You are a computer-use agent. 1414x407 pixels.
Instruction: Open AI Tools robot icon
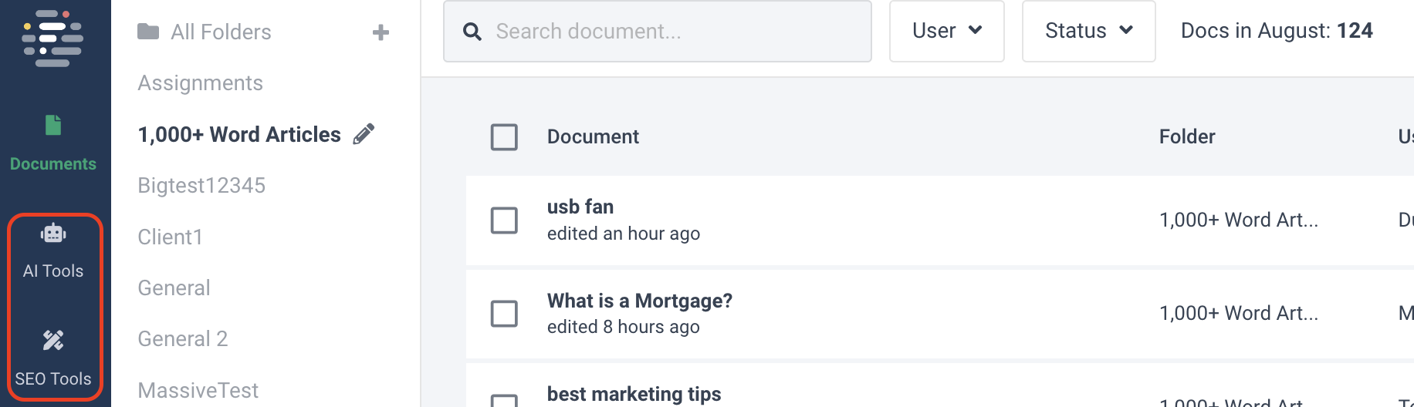click(53, 234)
